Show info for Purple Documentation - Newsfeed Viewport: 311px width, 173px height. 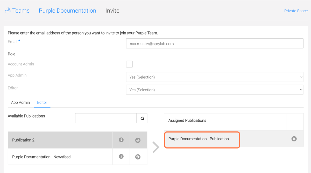coord(121,156)
